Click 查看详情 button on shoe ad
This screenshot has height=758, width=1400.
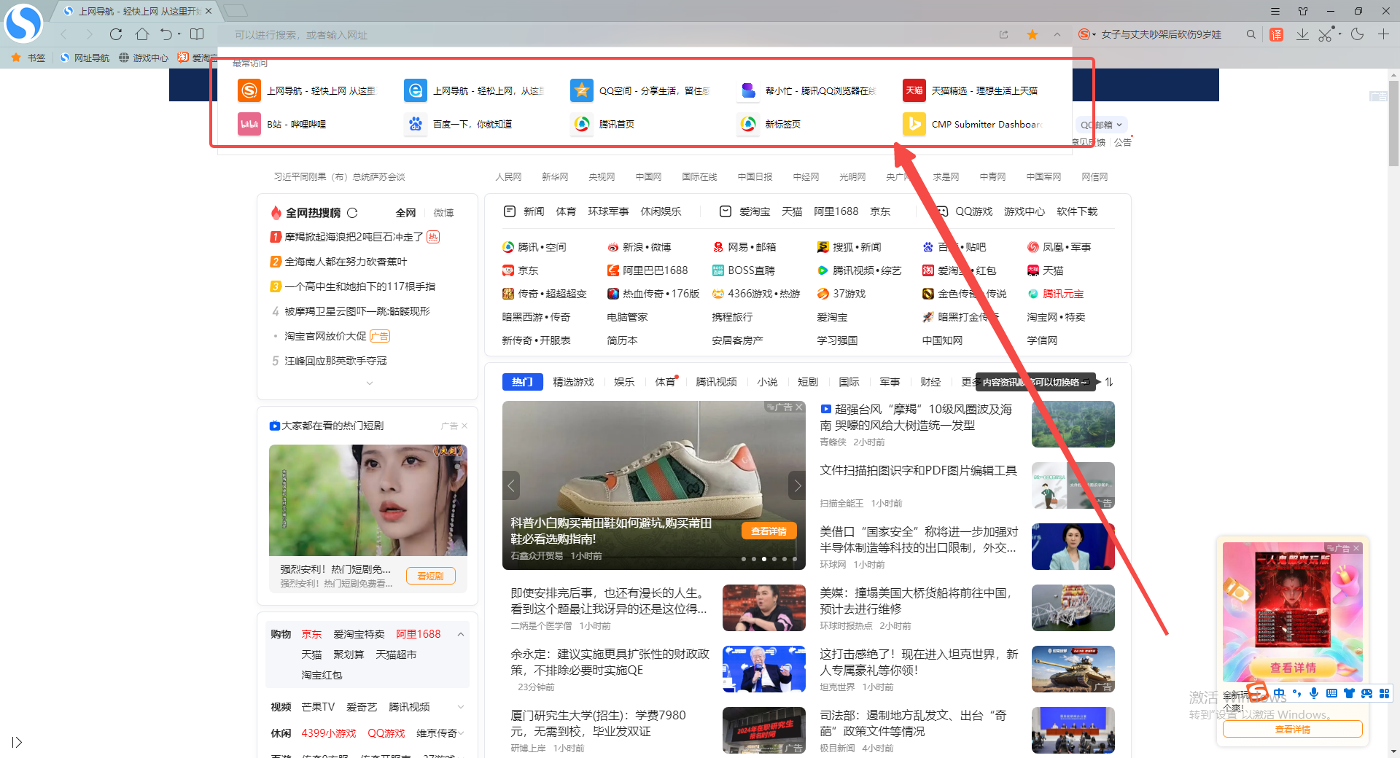click(x=769, y=531)
